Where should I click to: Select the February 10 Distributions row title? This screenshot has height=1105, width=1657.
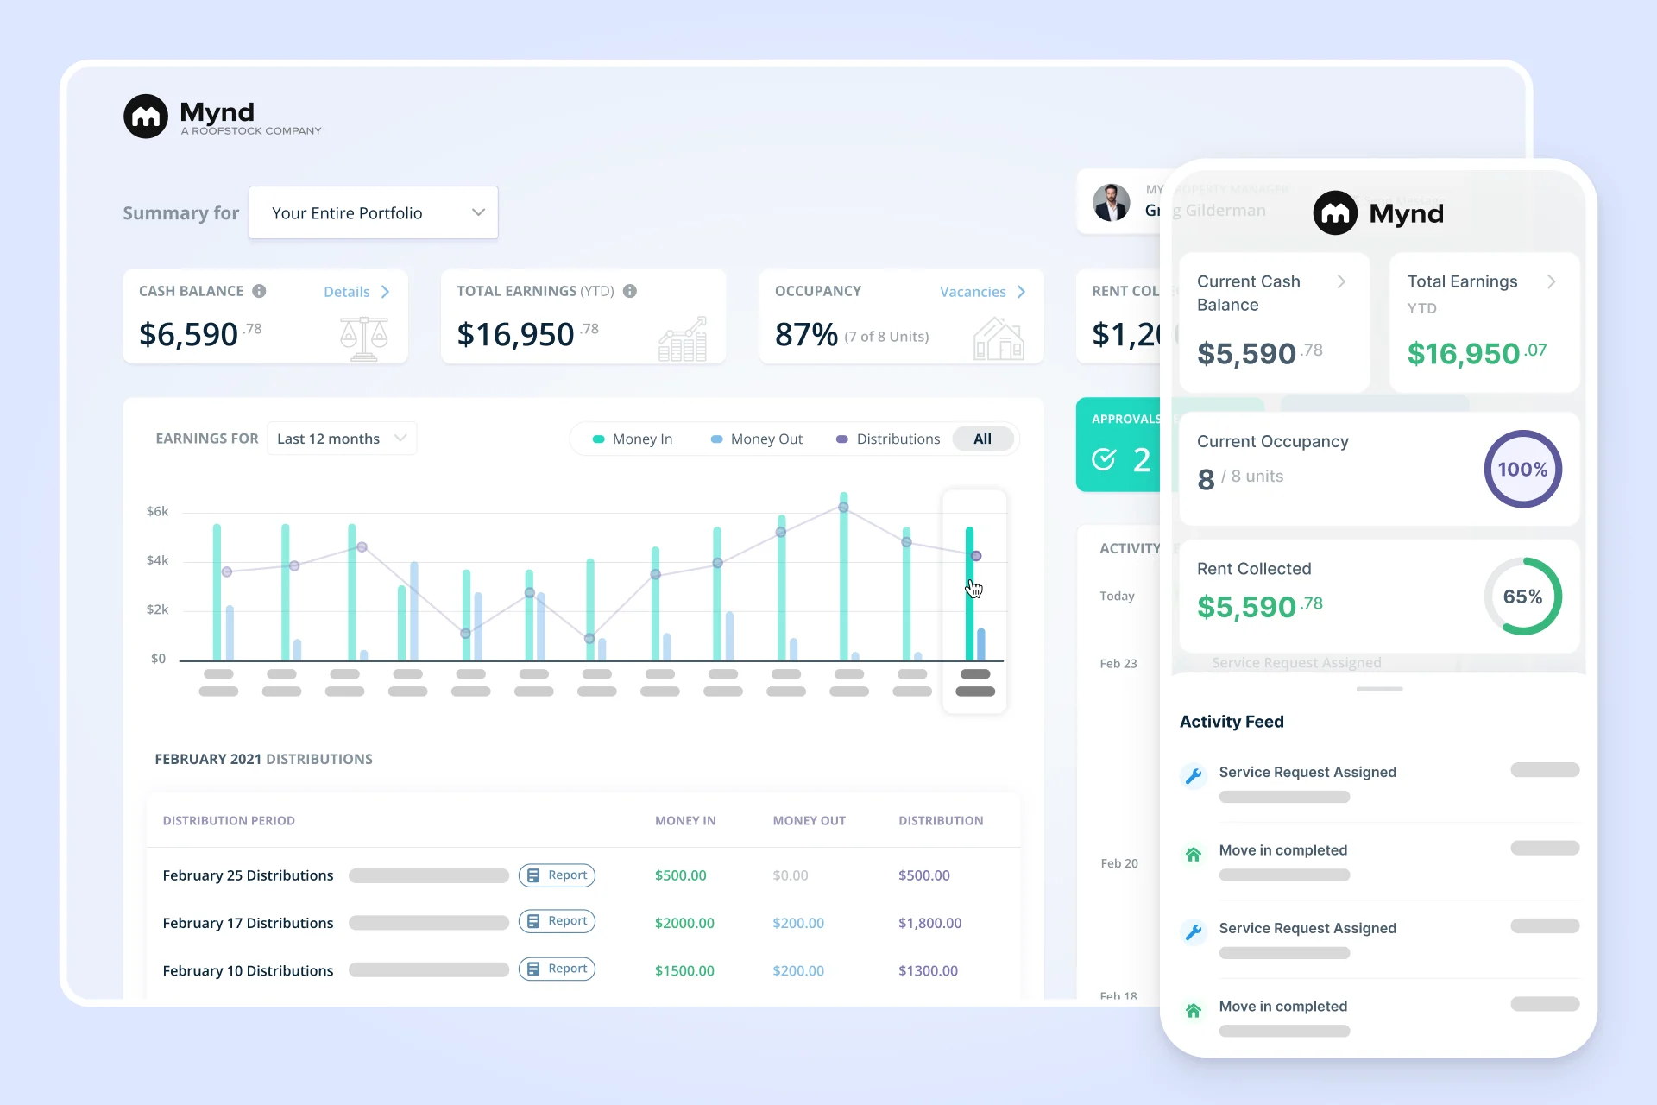tap(248, 970)
